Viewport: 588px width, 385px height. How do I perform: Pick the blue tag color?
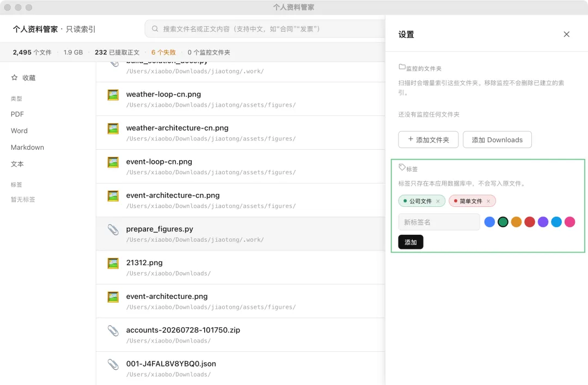[x=489, y=222]
